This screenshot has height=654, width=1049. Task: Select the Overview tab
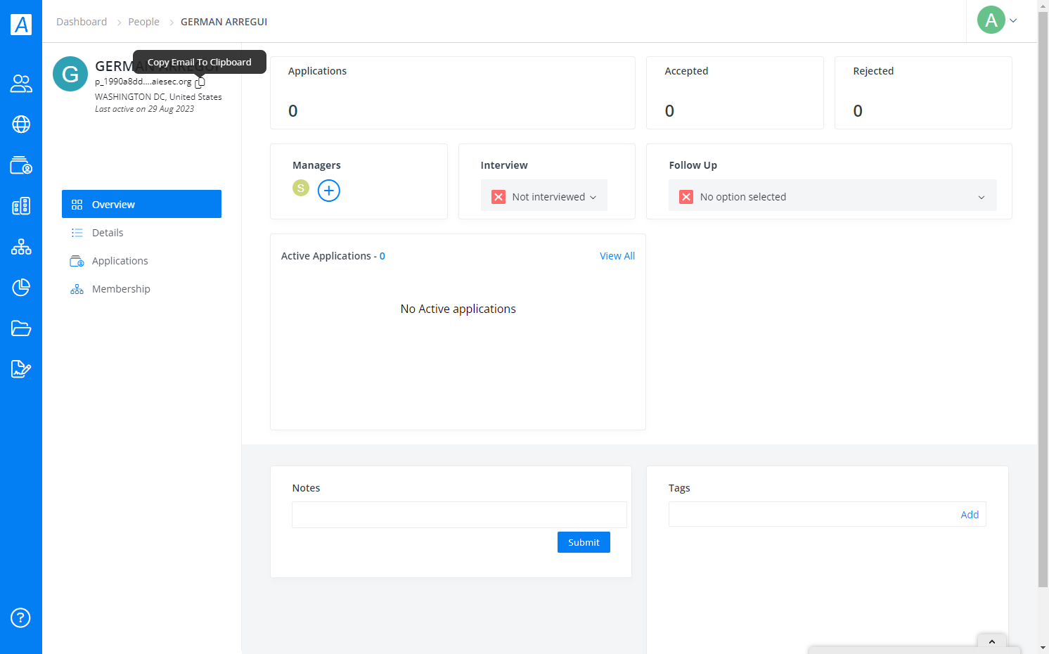click(x=141, y=204)
